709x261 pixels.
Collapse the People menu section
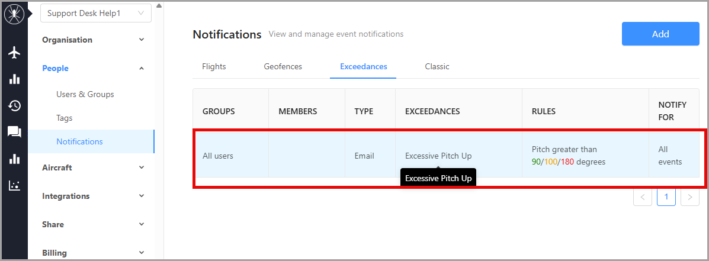(x=94, y=68)
